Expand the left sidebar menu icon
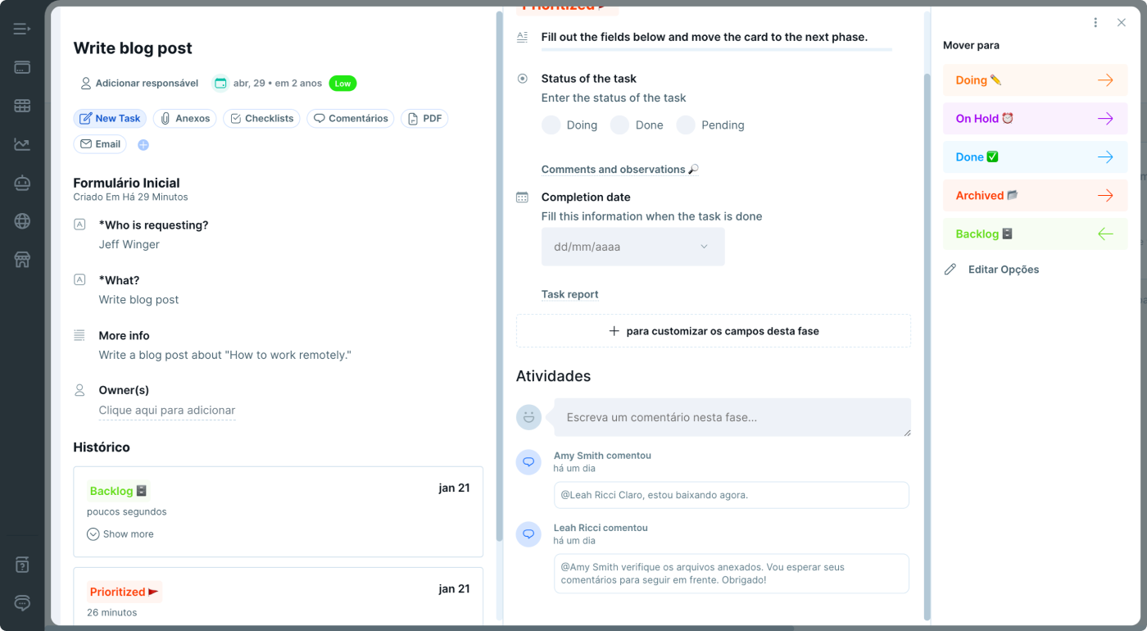The height and width of the screenshot is (631, 1147). pos(22,30)
